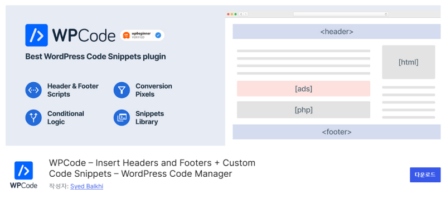The image size is (446, 204).
Task: Click the small WPCode plugin logo icon
Action: (23, 171)
